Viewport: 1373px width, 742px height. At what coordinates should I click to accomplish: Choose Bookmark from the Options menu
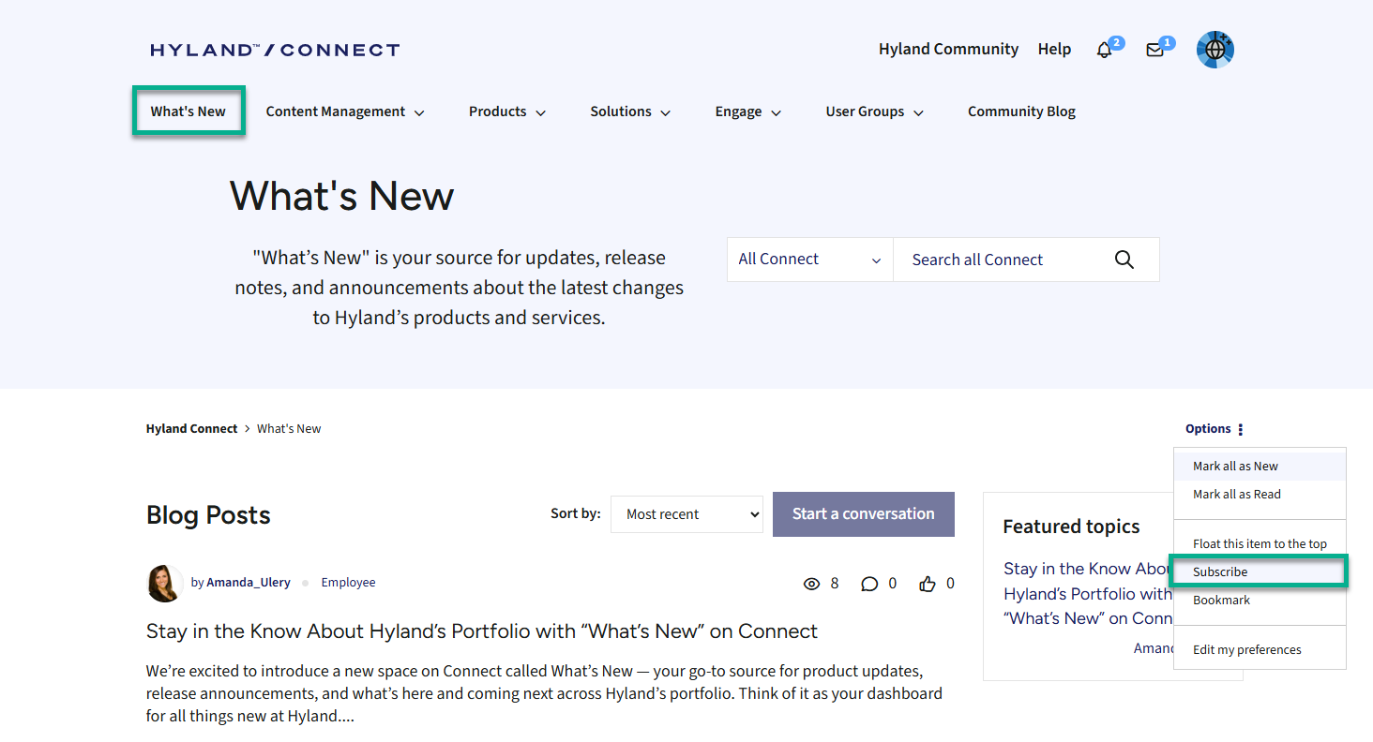[1260, 601]
